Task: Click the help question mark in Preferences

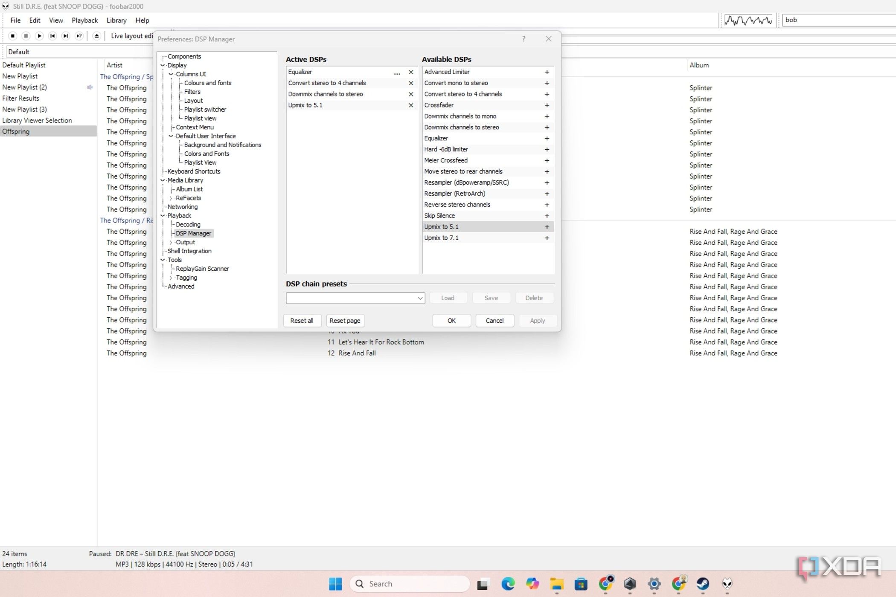Action: [x=524, y=39]
